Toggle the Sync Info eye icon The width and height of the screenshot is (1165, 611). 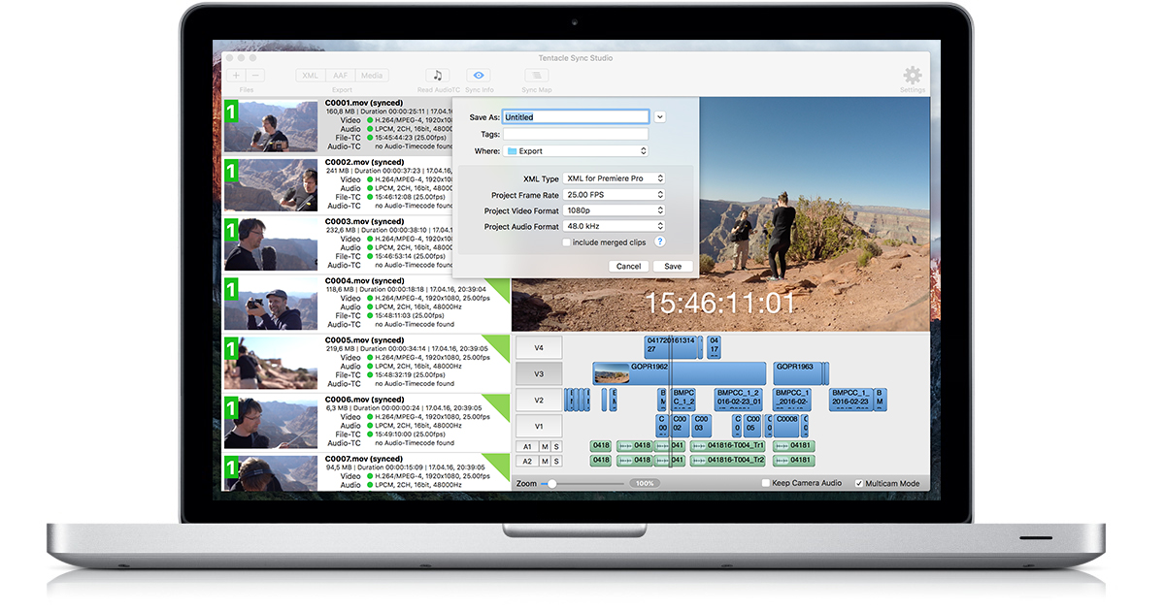479,76
